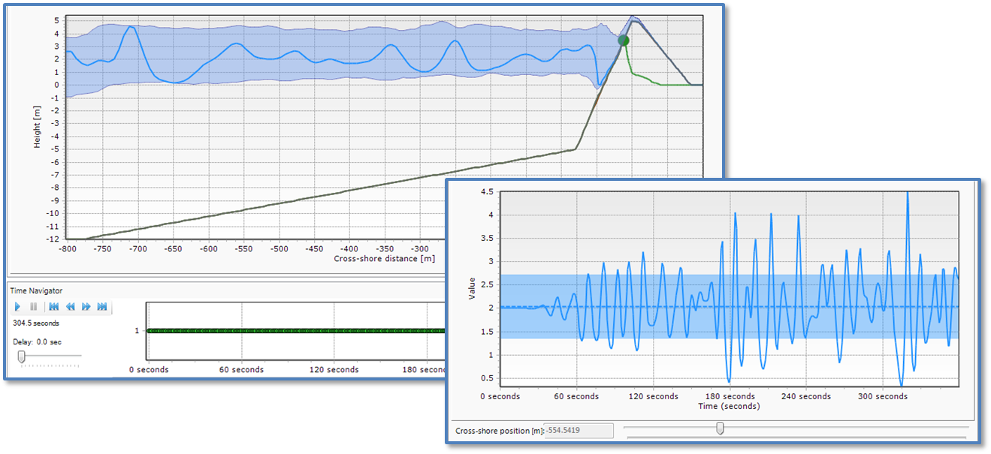Click the Pause animation button
This screenshot has height=454, width=991.
point(33,307)
